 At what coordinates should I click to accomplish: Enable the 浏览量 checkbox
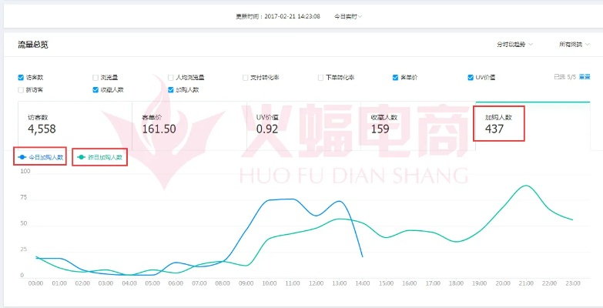pos(95,78)
